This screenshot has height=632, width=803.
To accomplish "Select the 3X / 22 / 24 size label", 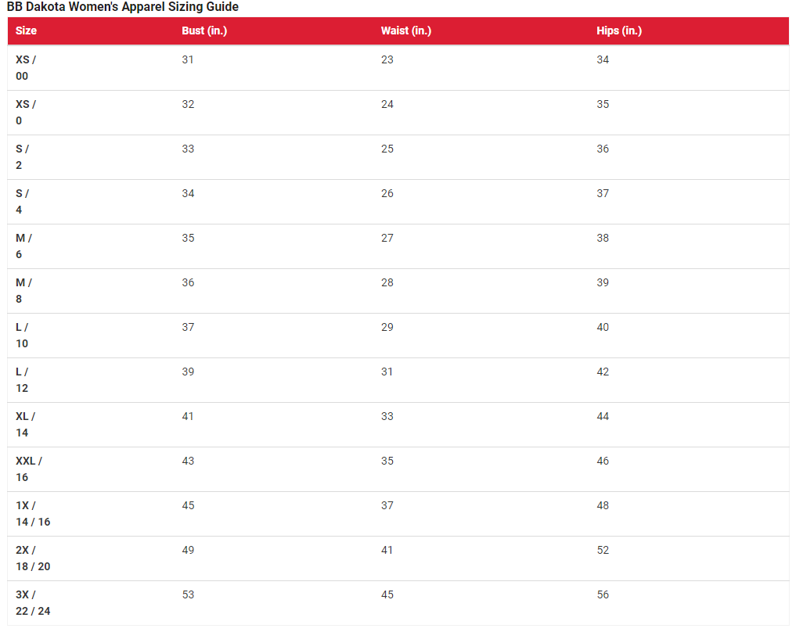I will [x=33, y=601].
